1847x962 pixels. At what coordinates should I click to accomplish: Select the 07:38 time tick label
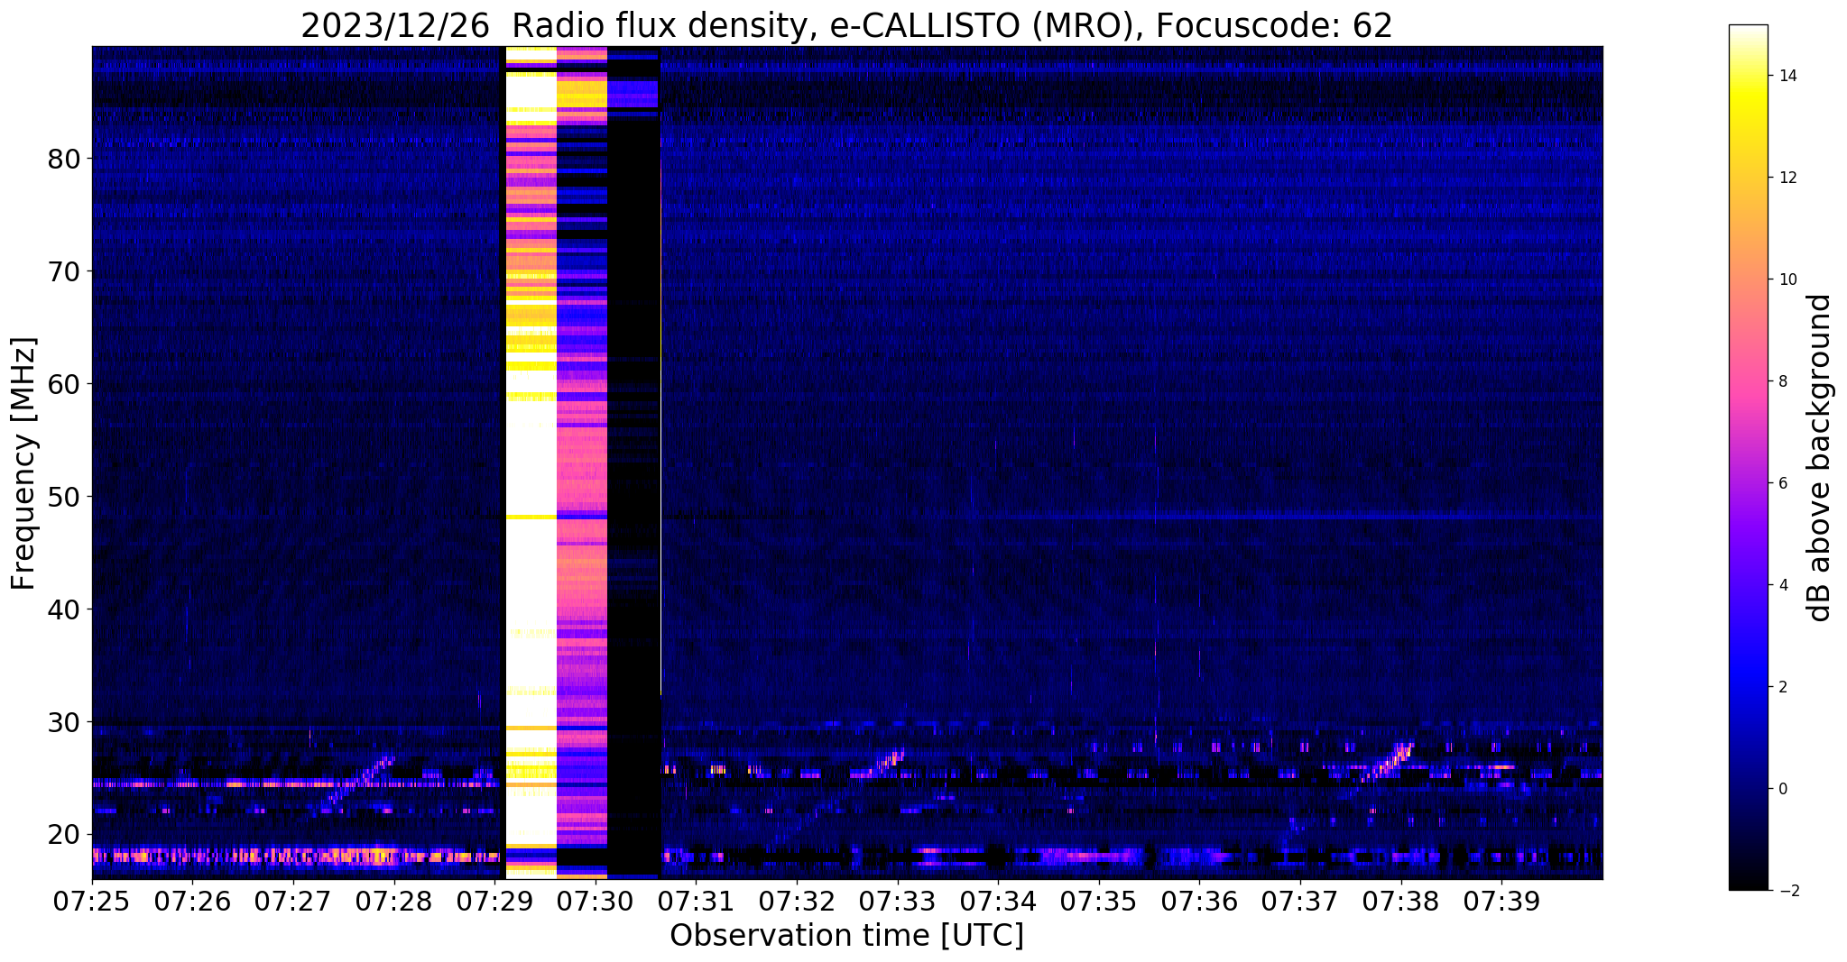click(1401, 901)
